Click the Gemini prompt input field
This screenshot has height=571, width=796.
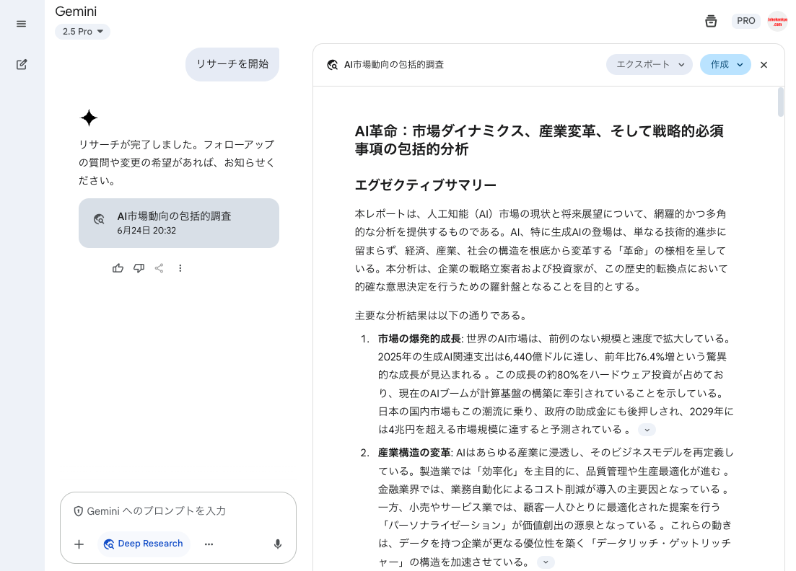coord(178,511)
